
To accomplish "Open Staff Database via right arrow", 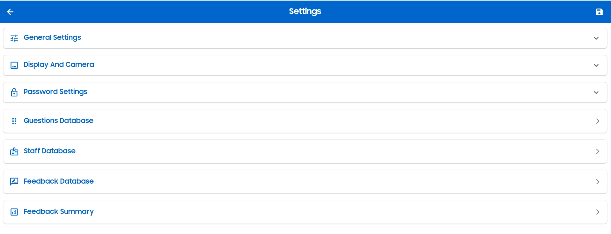I will click(598, 151).
